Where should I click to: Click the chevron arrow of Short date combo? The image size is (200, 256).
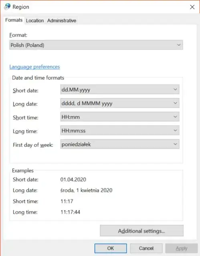175,90
